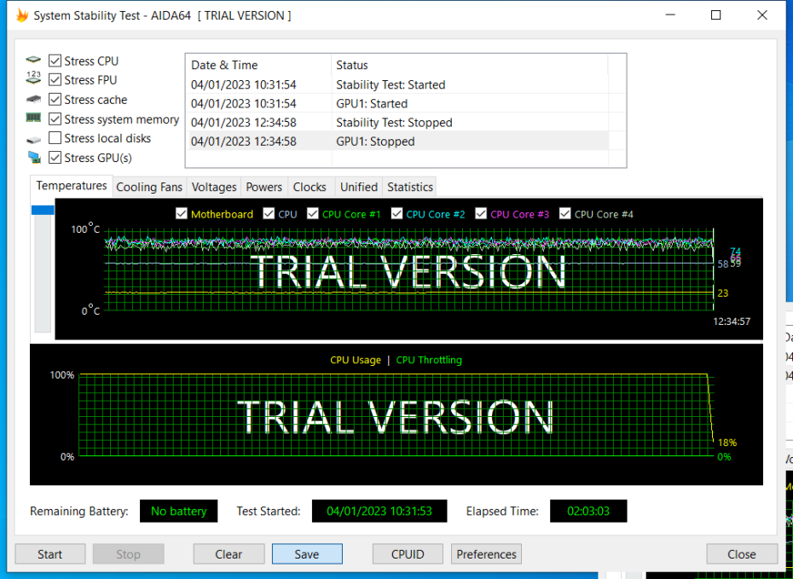Click the blue graph slider at left

point(43,210)
